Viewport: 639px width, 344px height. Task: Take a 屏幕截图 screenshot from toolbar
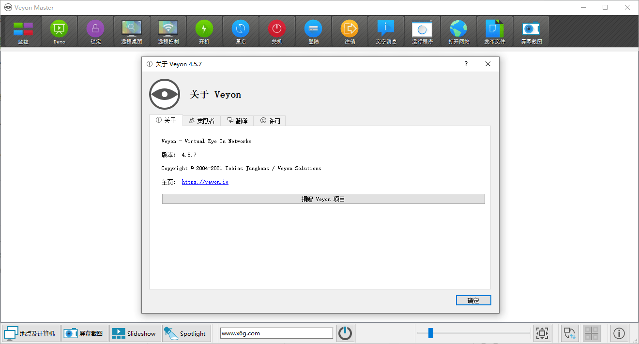[x=531, y=30]
